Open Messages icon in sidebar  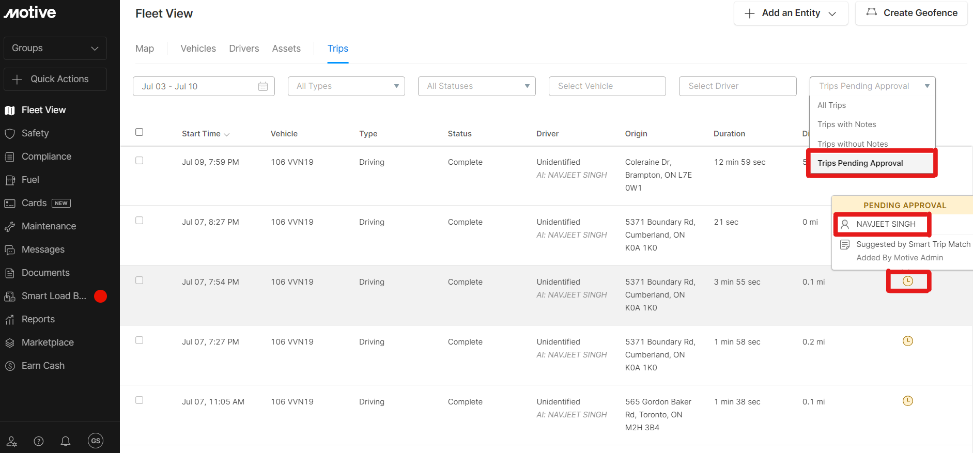10,249
